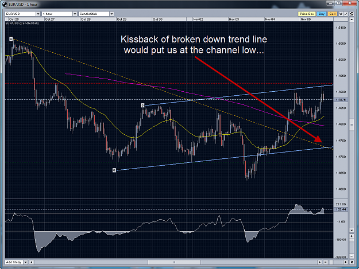Click trend line anchor marker 5

pyautogui.click(x=142, y=106)
